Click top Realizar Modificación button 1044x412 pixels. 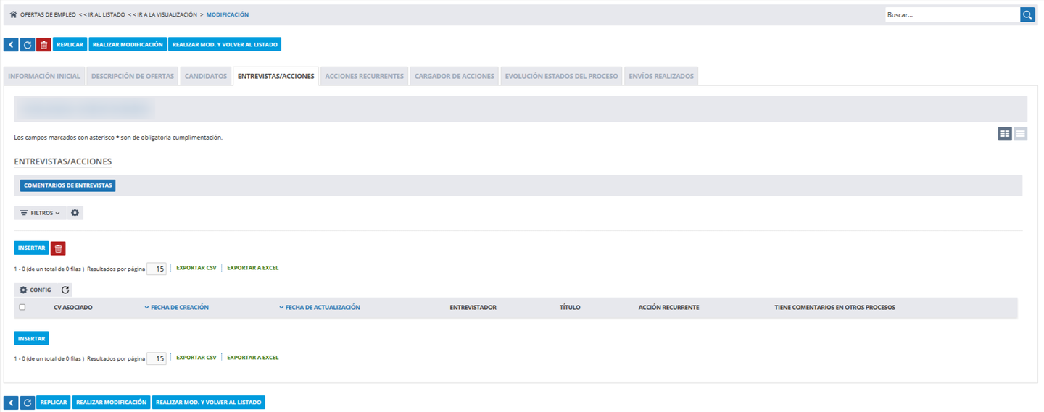click(128, 45)
